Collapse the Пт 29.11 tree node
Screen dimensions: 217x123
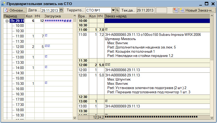(7, 21)
